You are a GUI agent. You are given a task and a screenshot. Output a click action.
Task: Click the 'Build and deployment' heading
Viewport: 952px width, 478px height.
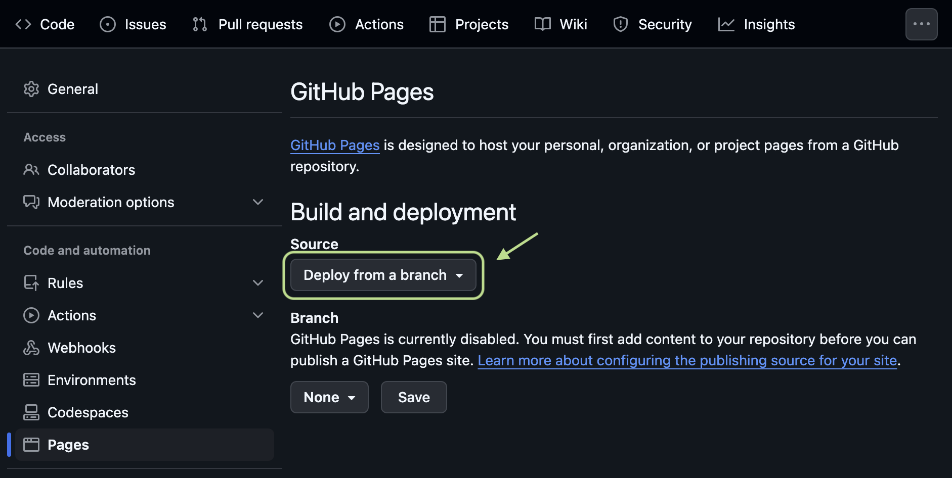coord(403,212)
